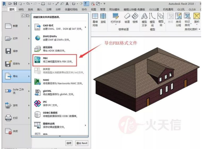The image size is (203, 149).
Task: Click the Railing (栏杆扶手) tool icon
Action: pos(116,16)
